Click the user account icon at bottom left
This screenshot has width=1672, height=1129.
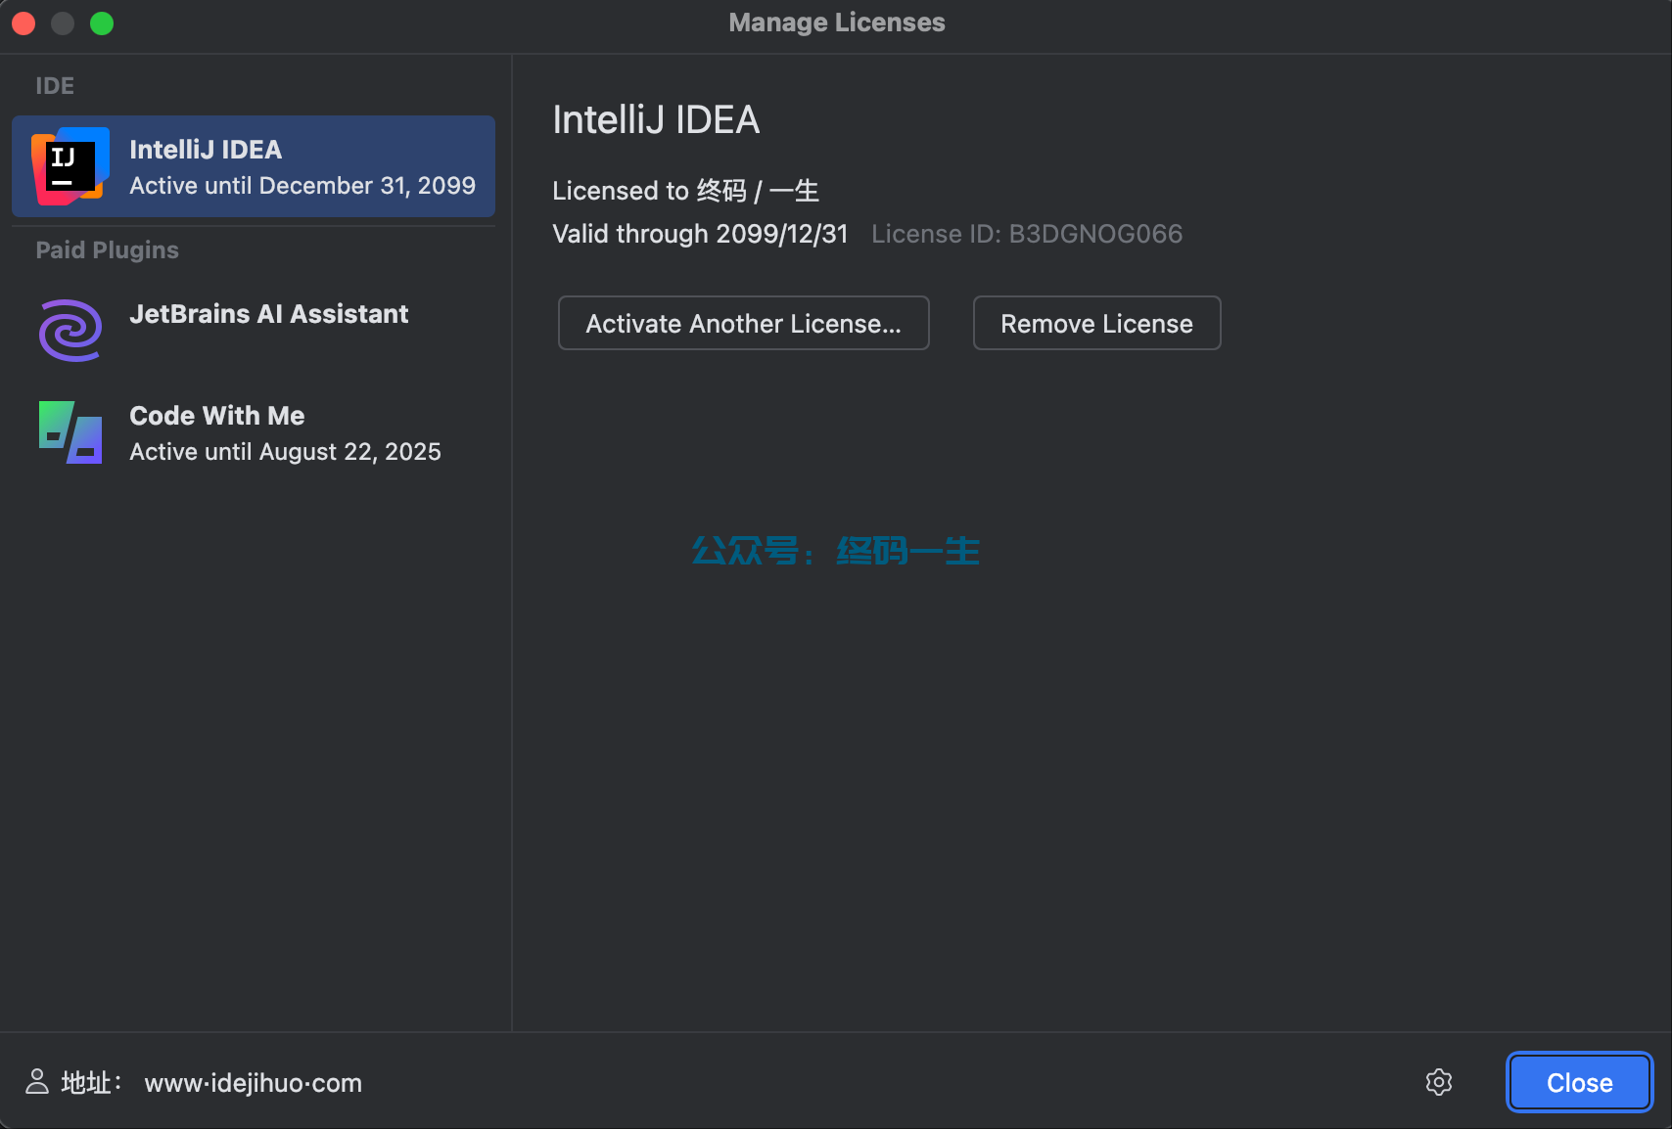click(37, 1082)
